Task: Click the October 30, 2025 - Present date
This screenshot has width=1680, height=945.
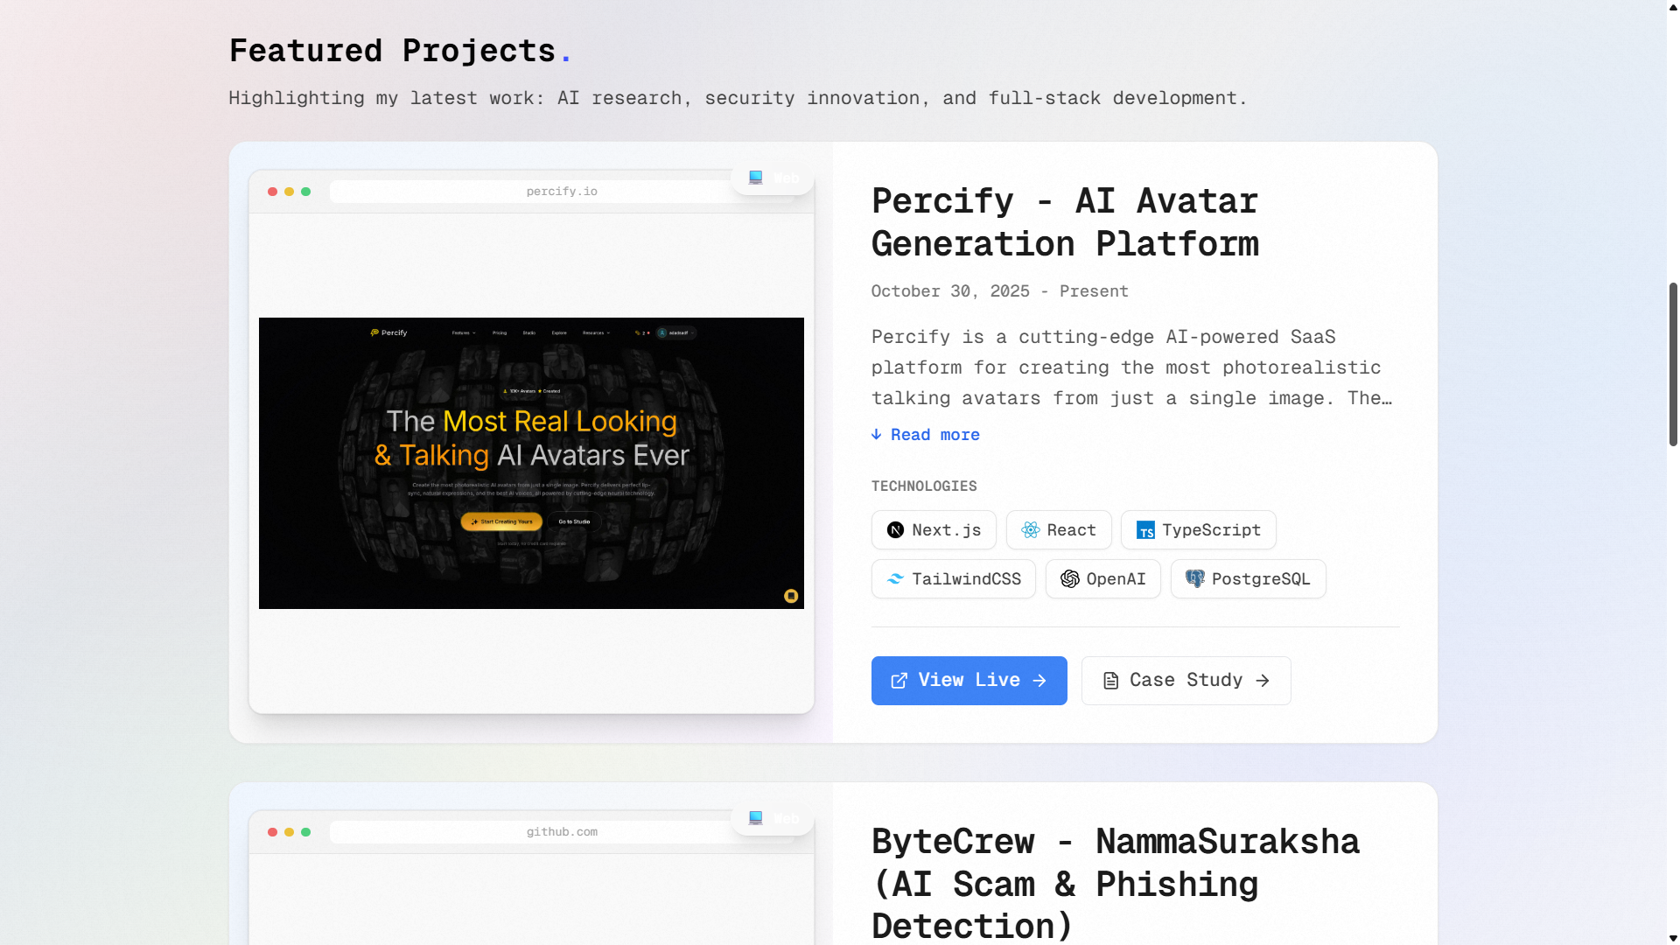Action: point(1000,291)
